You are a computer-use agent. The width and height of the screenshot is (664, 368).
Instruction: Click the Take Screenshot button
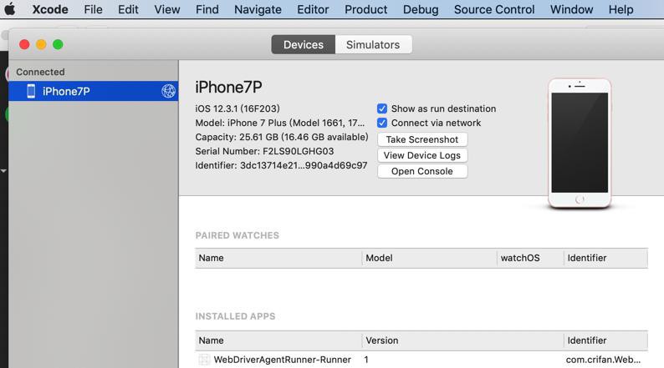click(422, 139)
